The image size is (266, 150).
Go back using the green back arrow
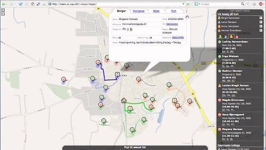[x=3, y=4]
